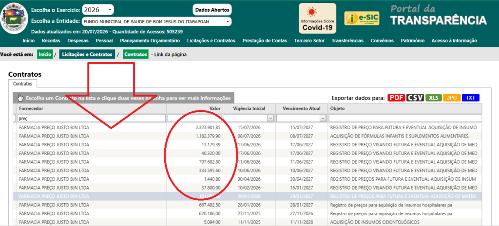499x226 pixels.
Task: Export data as PDF
Action: point(396,98)
